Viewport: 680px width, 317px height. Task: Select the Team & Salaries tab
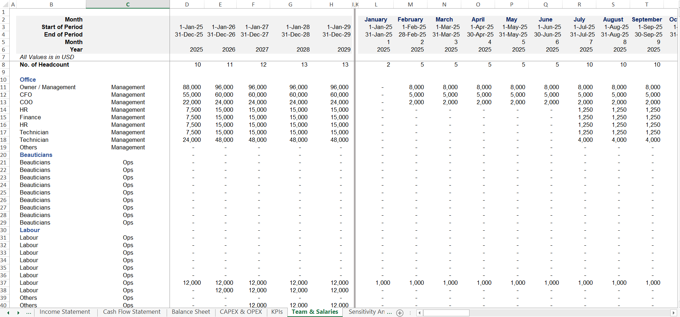tap(315, 312)
